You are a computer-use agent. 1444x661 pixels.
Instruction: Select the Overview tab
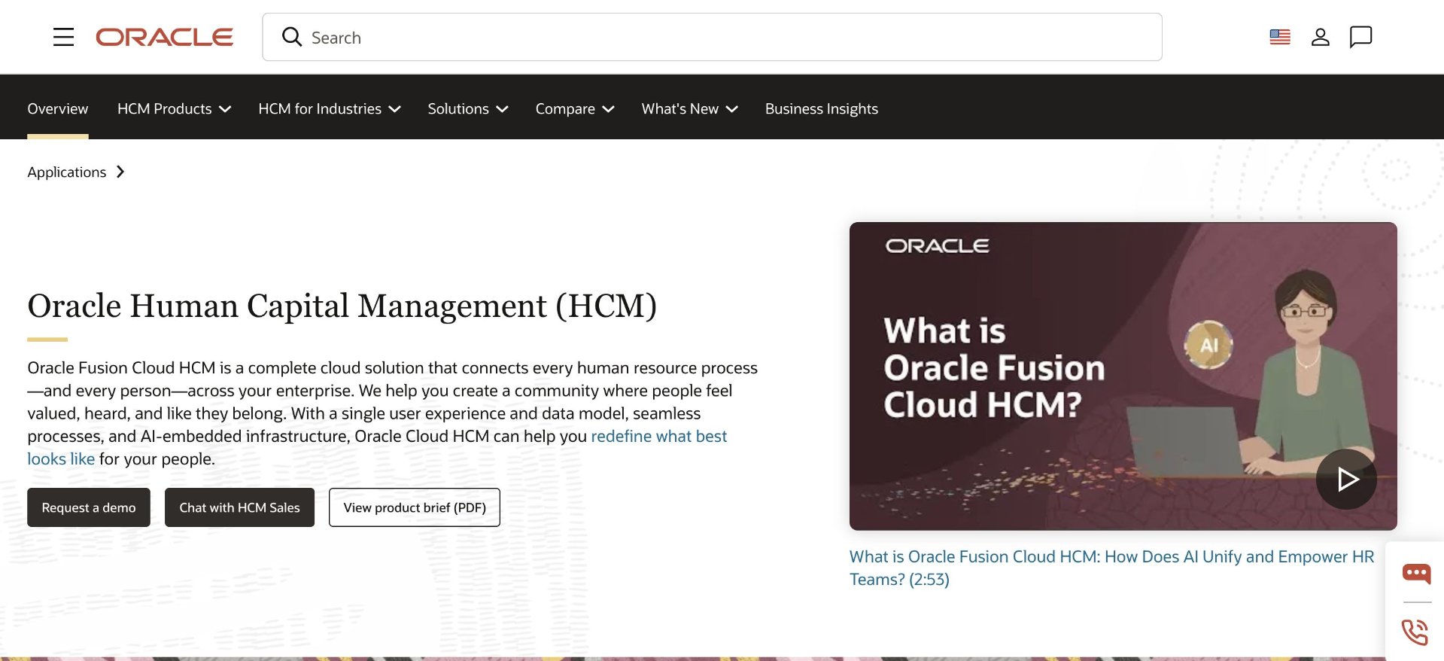pyautogui.click(x=58, y=108)
